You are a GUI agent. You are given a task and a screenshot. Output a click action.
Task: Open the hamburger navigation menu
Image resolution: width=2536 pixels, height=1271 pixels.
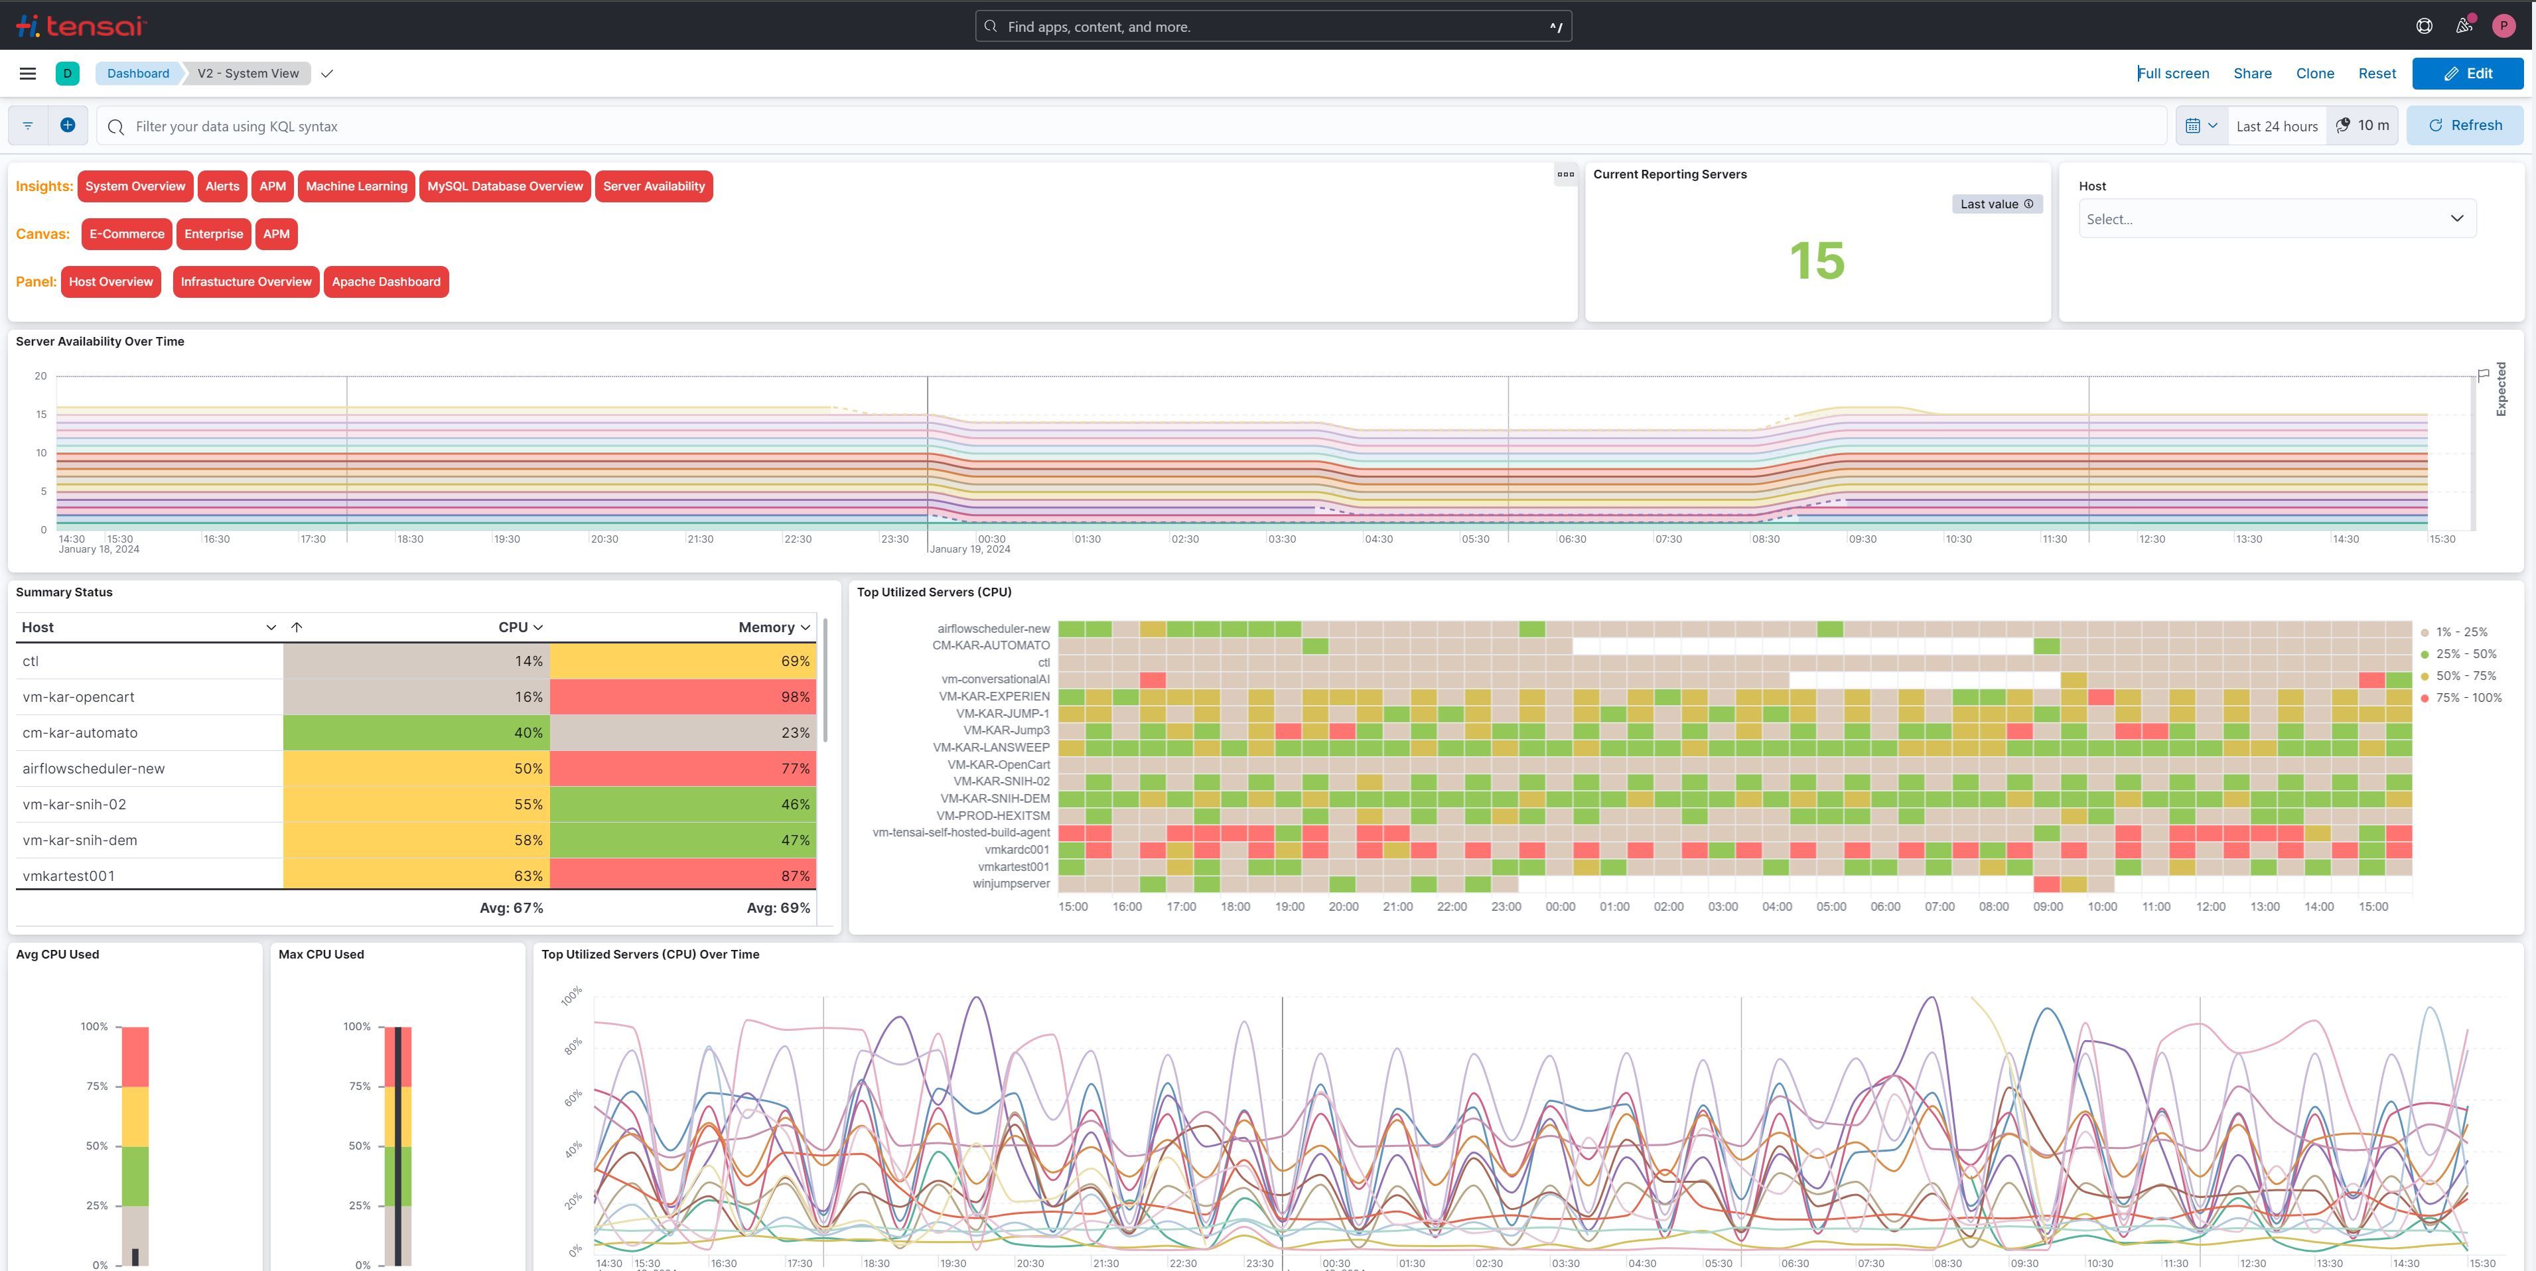[x=28, y=73]
